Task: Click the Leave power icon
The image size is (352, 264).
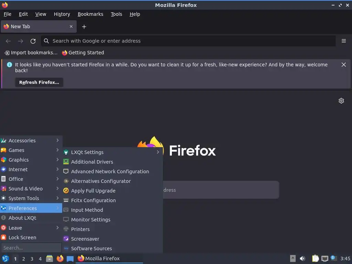Action: click(x=3, y=228)
